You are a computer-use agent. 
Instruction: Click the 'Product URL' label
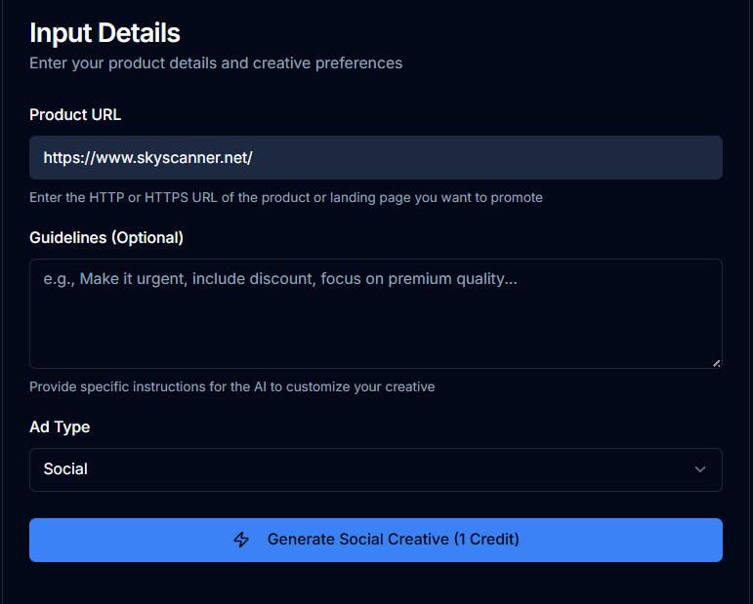pyautogui.click(x=75, y=115)
